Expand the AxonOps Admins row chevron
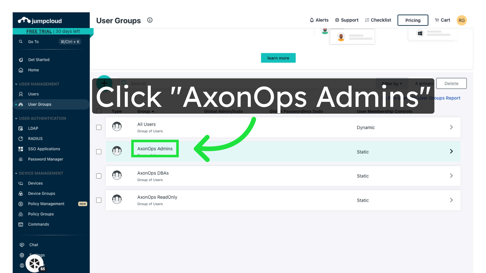This screenshot has width=486, height=273. 451,151
